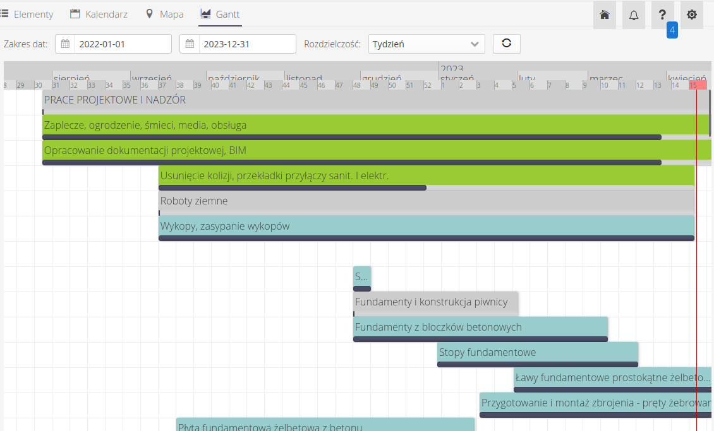Refresh the Gantt chart view

pos(506,44)
